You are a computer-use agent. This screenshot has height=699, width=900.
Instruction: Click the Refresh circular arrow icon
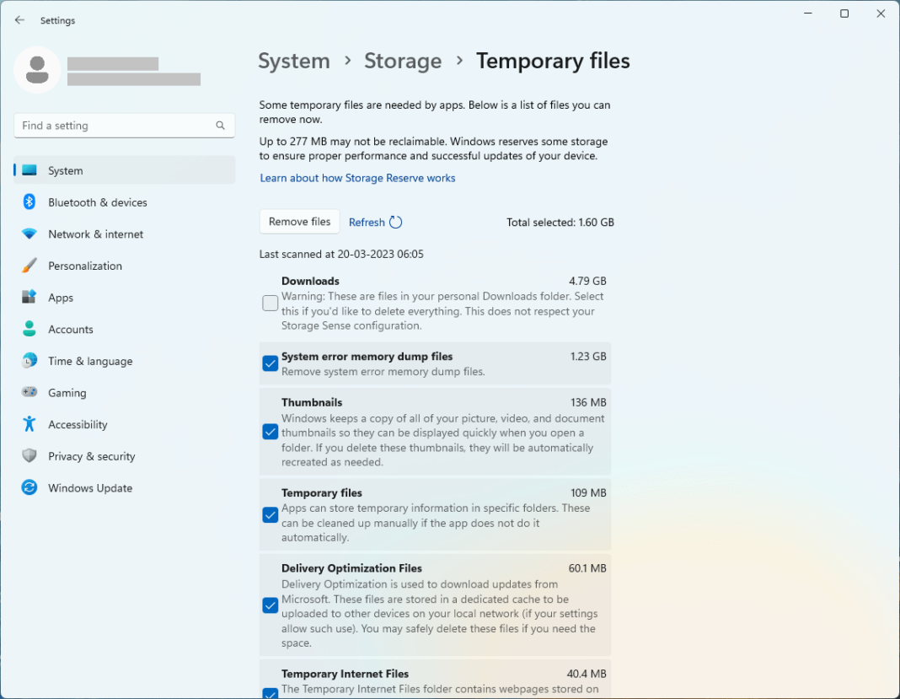pyautogui.click(x=395, y=223)
